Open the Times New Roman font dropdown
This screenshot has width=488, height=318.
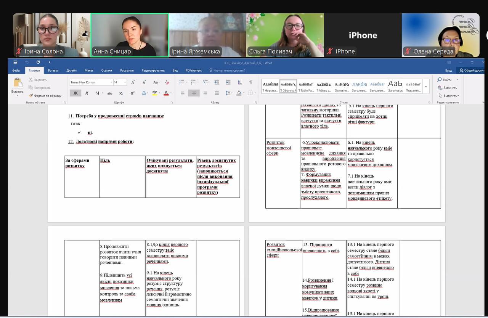click(111, 82)
